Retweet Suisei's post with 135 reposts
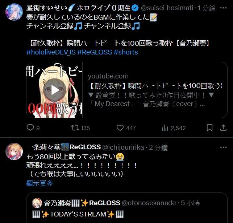 (x=75, y=128)
